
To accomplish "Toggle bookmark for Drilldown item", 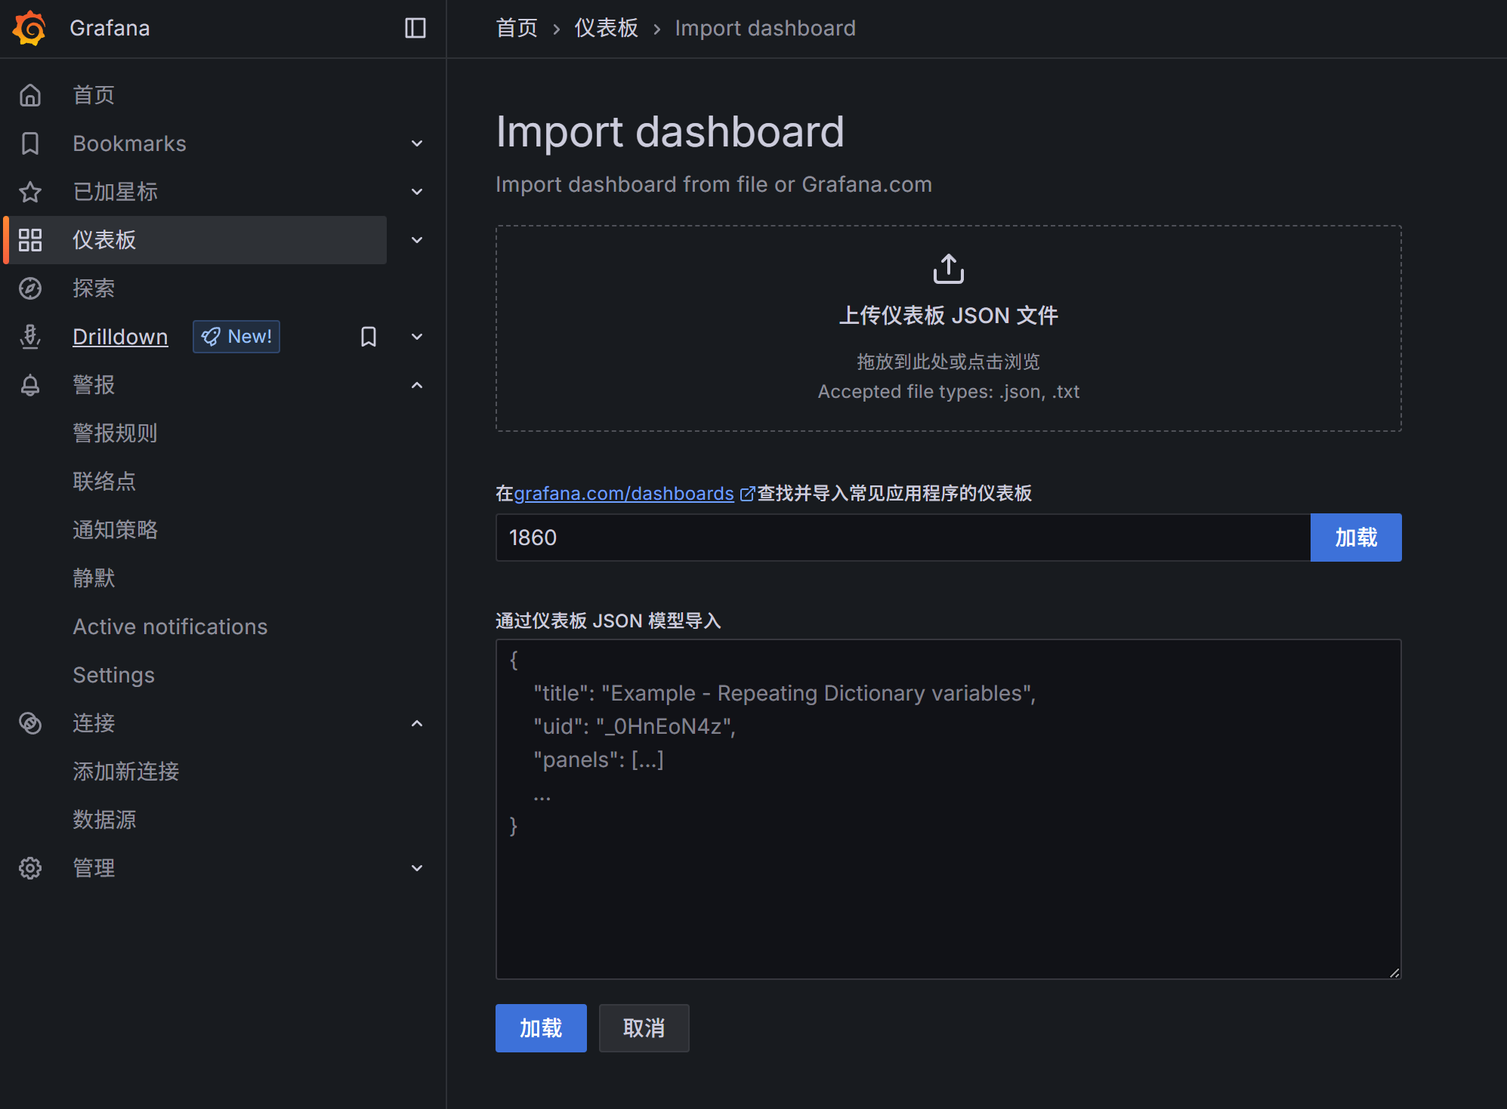I will [369, 337].
